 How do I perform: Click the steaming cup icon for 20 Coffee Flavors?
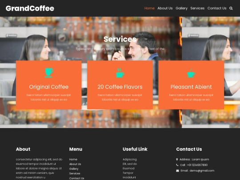(x=120, y=73)
